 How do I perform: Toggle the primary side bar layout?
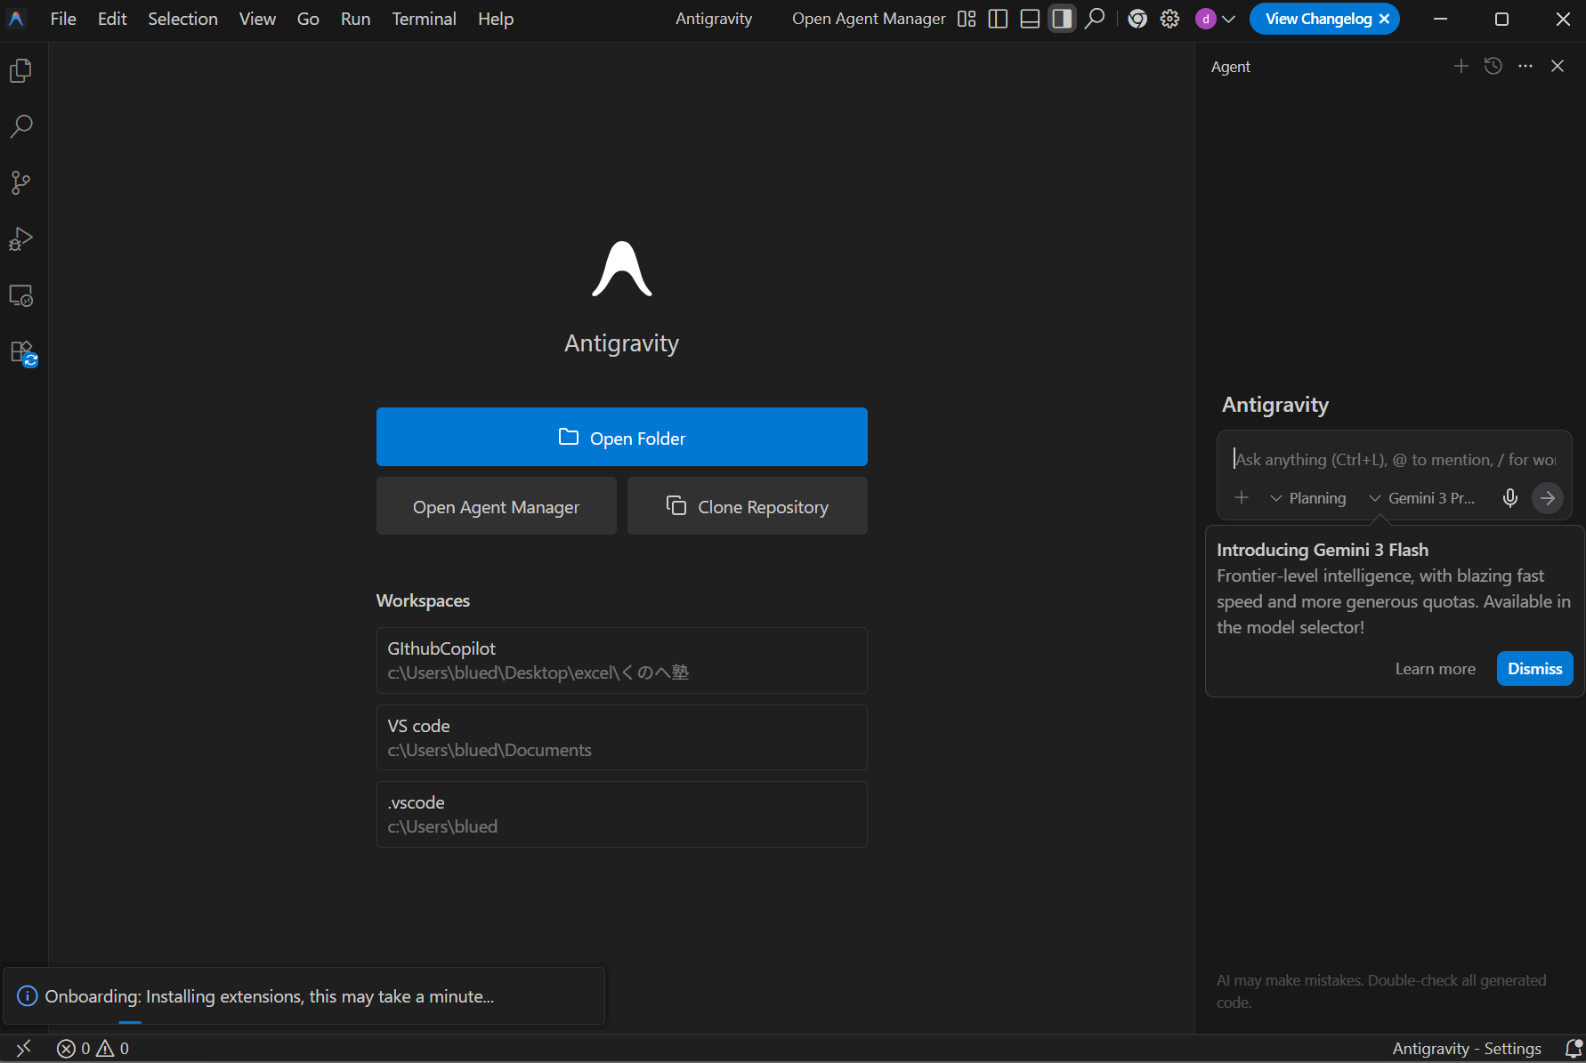(x=998, y=19)
